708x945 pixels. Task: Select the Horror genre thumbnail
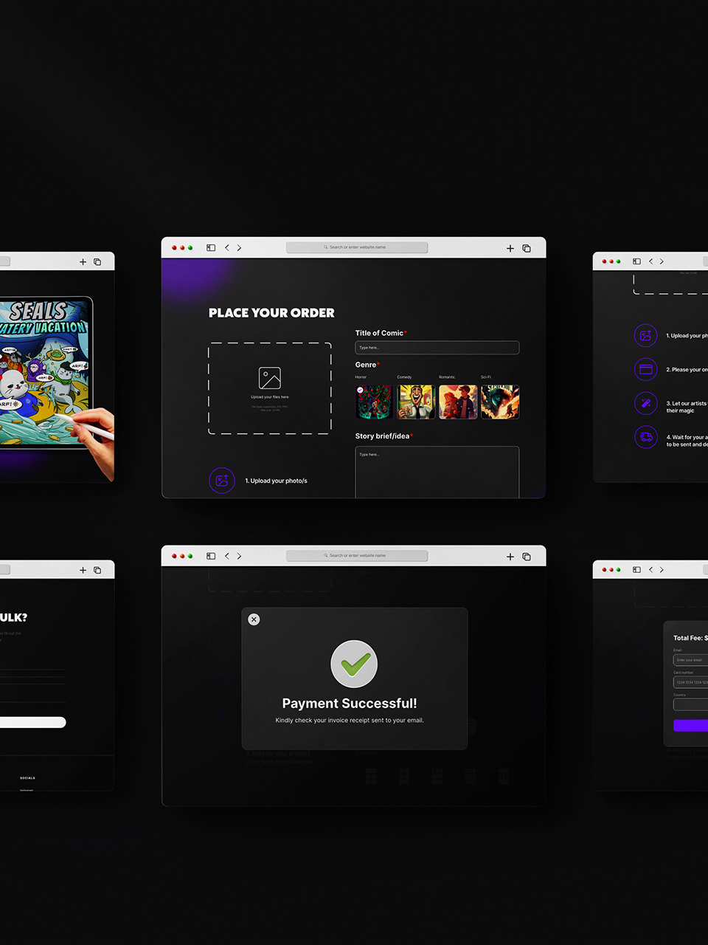(x=374, y=402)
